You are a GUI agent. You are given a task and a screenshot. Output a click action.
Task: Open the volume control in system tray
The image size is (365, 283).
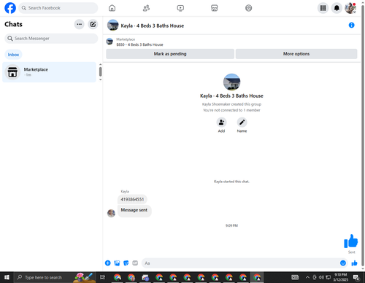point(321,277)
